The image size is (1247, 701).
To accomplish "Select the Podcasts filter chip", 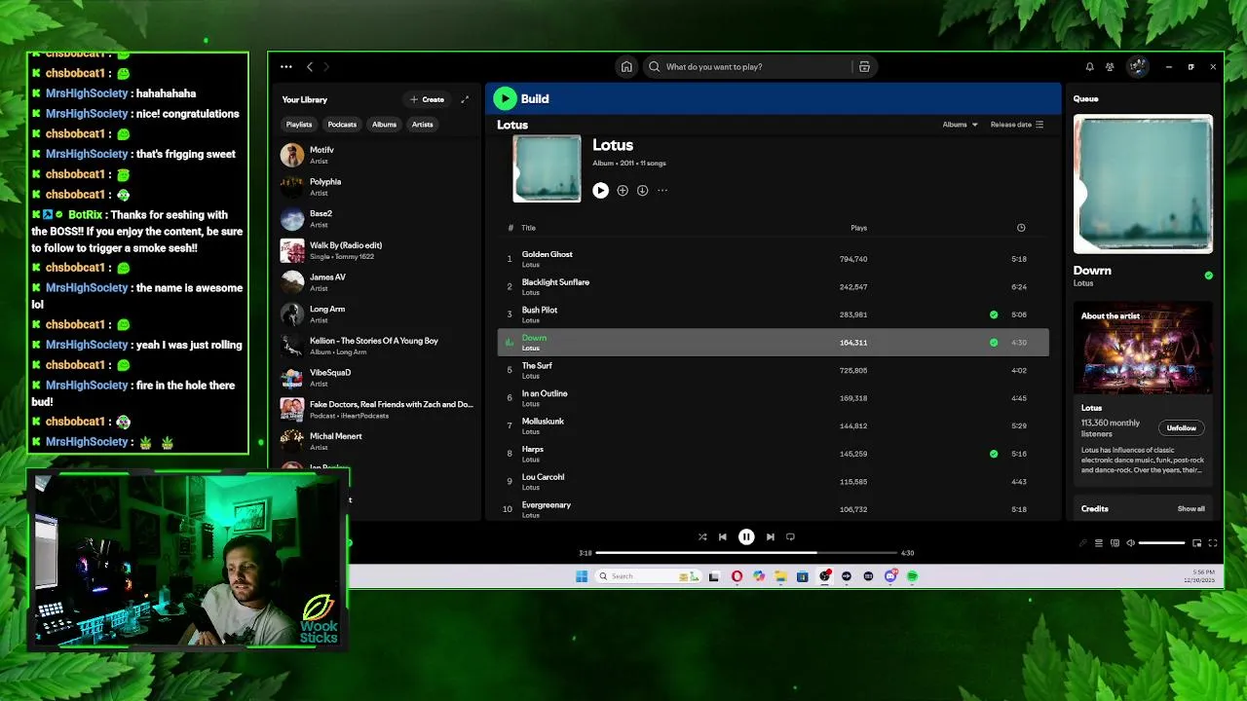I will 342,125.
